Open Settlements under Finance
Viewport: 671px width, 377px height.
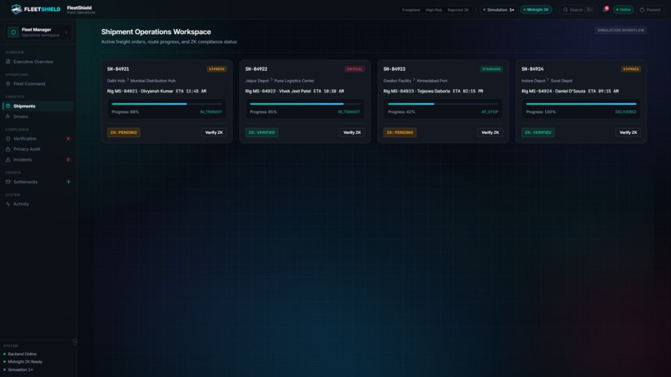(38, 182)
